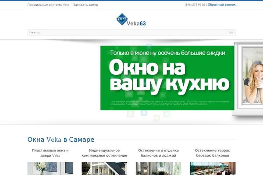This screenshot has width=263, height=175.
Task: Click the green 'Окно на вашу кухню' banner
Action: [167, 78]
